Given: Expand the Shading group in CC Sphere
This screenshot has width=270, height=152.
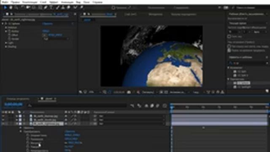Looking at the screenshot, I should [x=6, y=47].
